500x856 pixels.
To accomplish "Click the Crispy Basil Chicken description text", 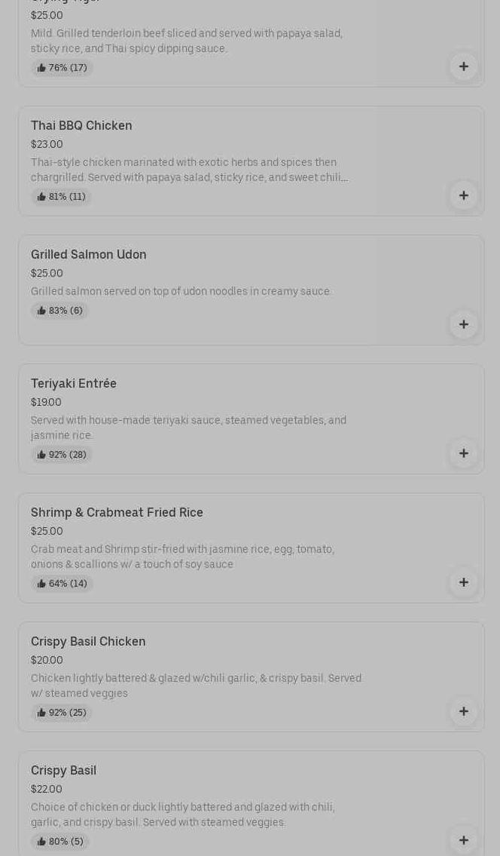I will (196, 686).
